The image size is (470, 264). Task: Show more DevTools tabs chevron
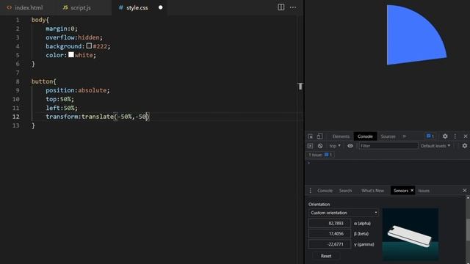pos(405,136)
